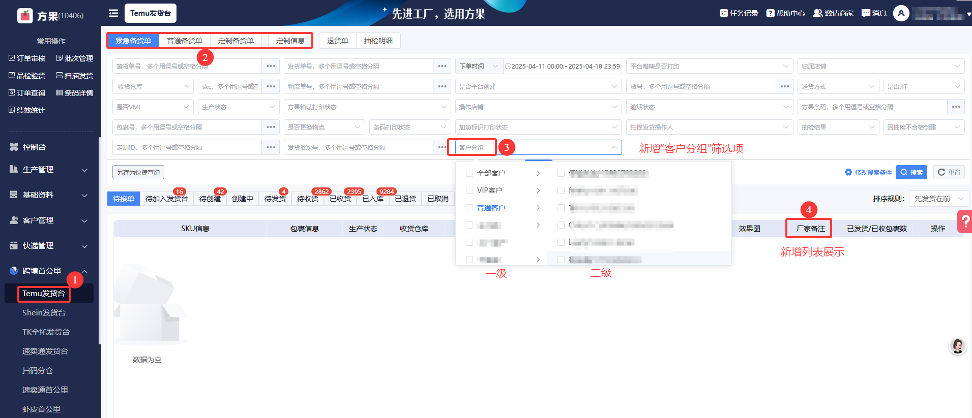Open Shein发货台 in sidebar

coord(44,313)
